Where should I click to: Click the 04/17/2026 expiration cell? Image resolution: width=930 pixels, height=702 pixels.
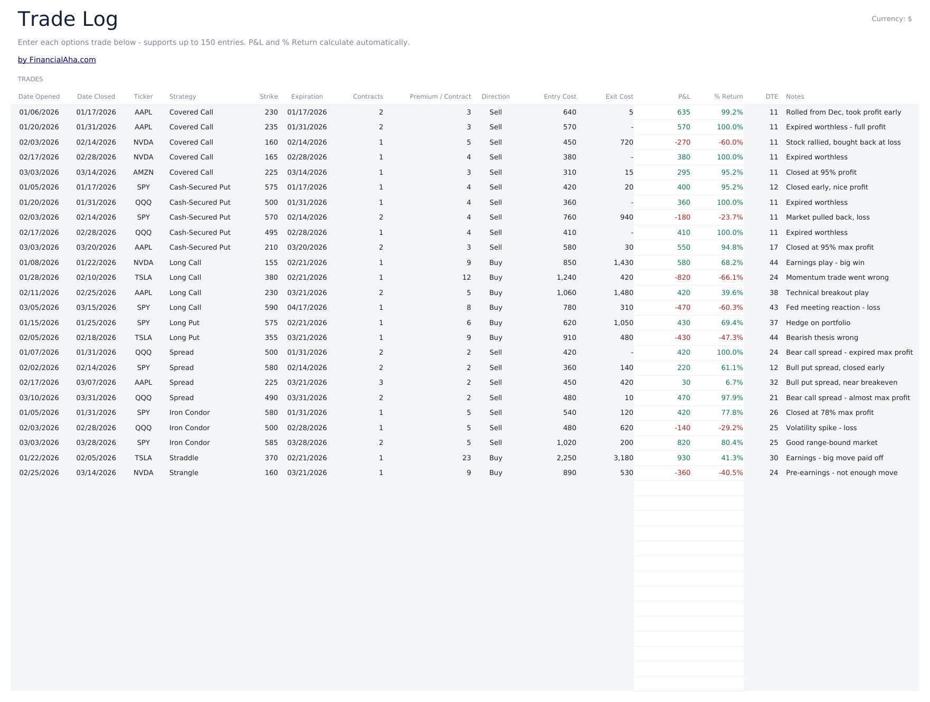pos(307,308)
